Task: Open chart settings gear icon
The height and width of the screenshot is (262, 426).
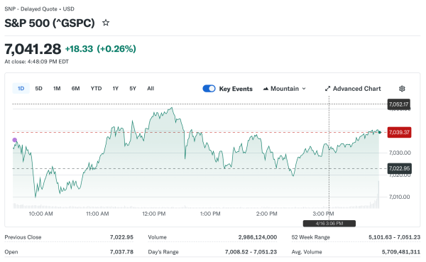Action: (x=402, y=89)
